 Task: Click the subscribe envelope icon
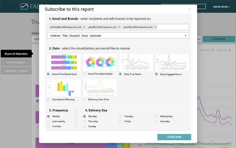[212, 50]
